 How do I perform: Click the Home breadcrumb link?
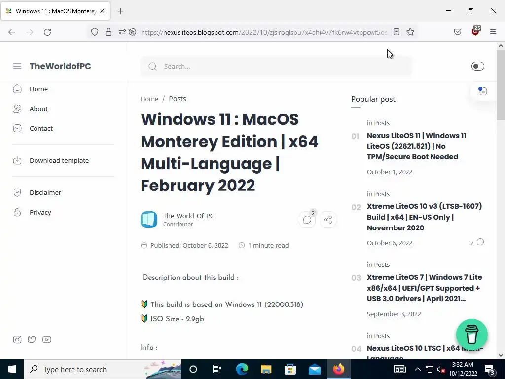[149, 99]
